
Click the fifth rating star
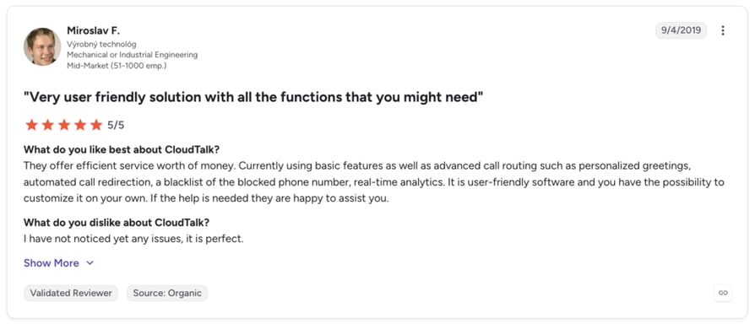(97, 125)
